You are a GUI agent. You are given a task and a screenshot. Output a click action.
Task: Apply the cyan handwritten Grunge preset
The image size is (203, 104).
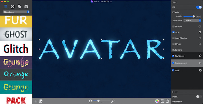16,75
